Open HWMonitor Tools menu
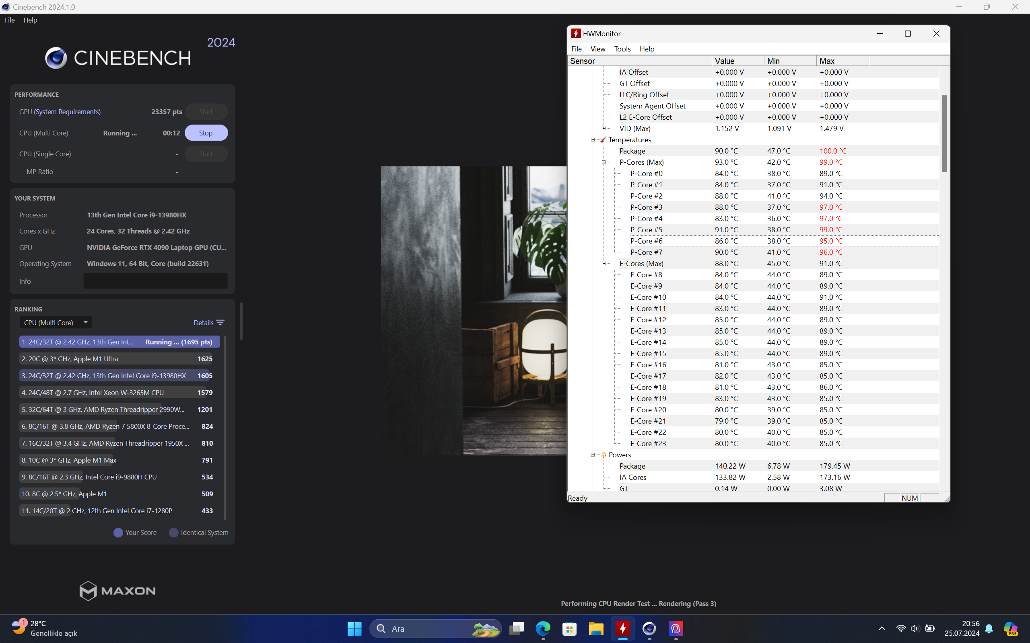Screen dimensions: 1030x643 pos(622,49)
